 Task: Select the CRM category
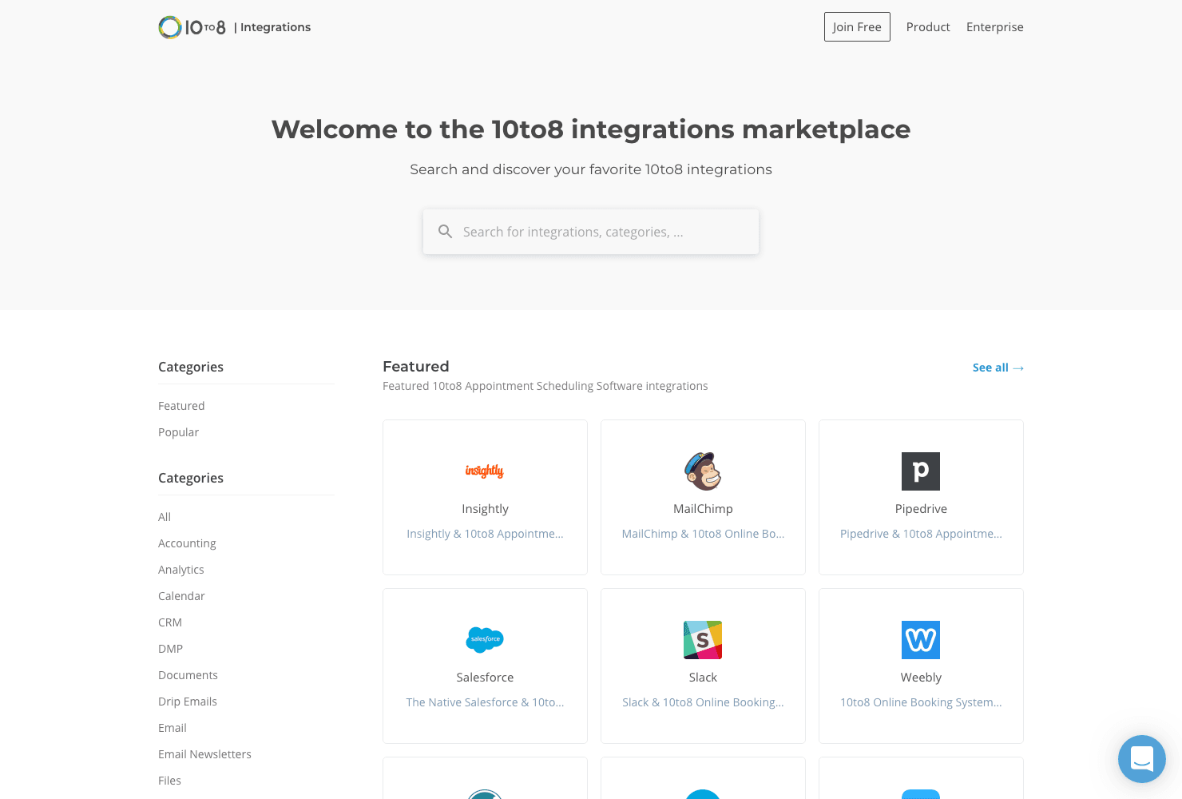(170, 622)
